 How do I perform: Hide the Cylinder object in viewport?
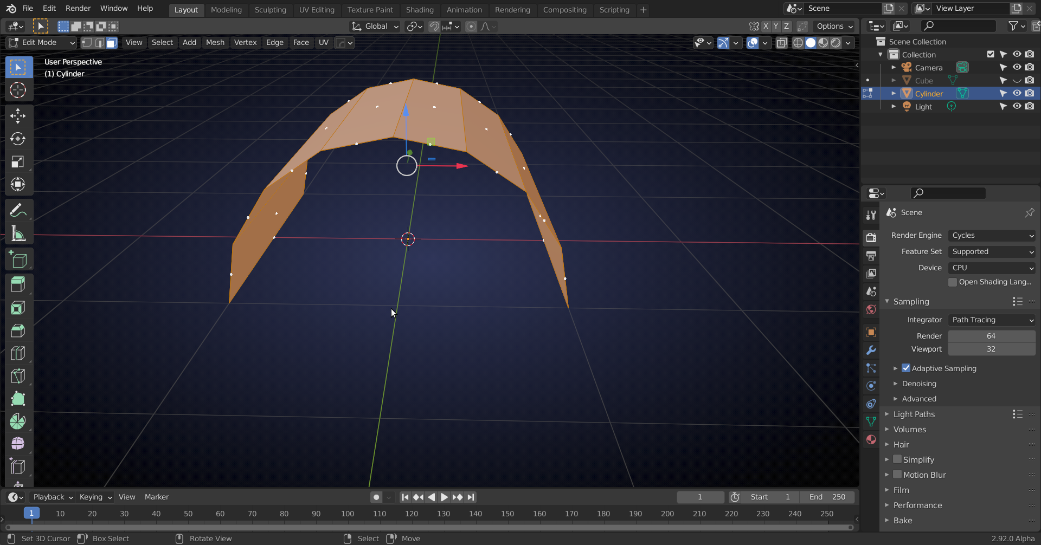1017,93
